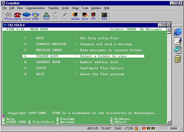The height and width of the screenshot is (132, 184).
Task: Select QUIT in Pine menu
Action: click(74, 74)
